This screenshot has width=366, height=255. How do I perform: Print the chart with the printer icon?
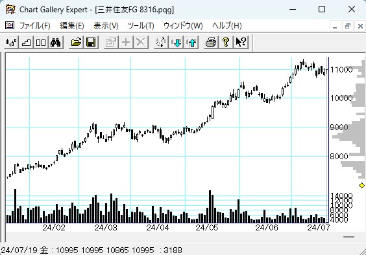[x=211, y=42]
